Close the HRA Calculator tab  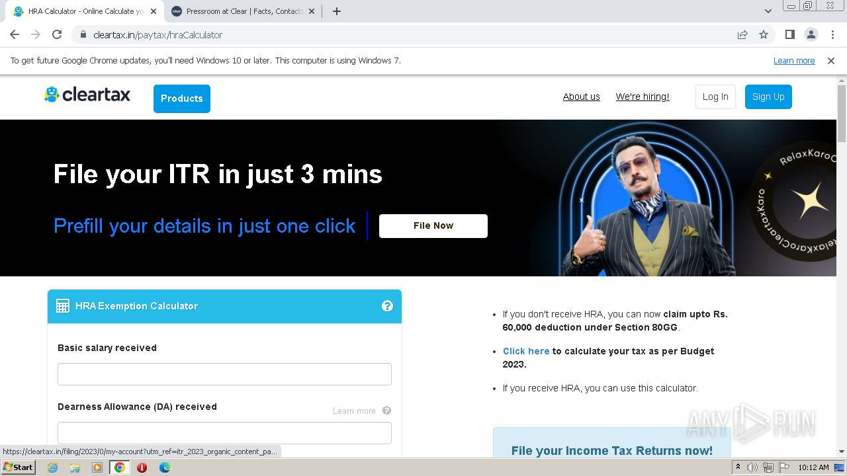click(153, 11)
